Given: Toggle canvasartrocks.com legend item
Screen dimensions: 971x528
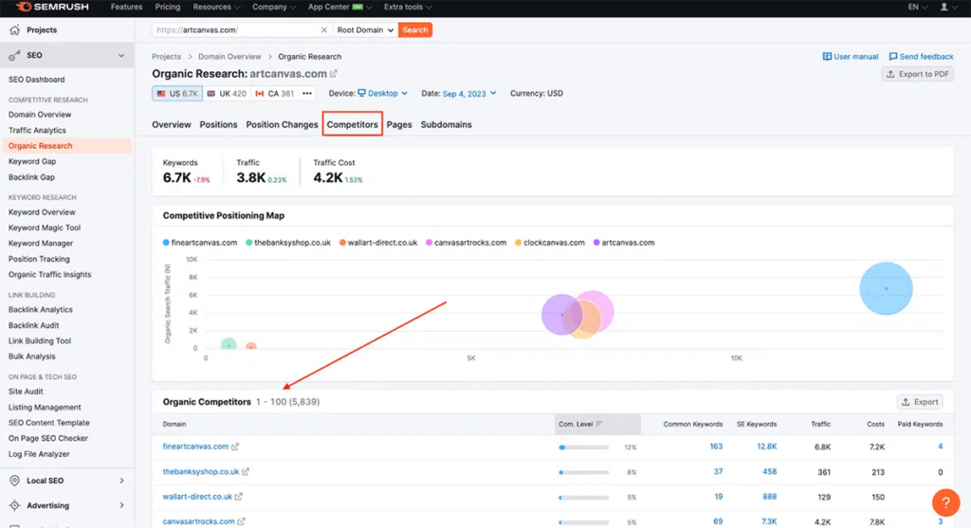Looking at the screenshot, I should point(466,243).
